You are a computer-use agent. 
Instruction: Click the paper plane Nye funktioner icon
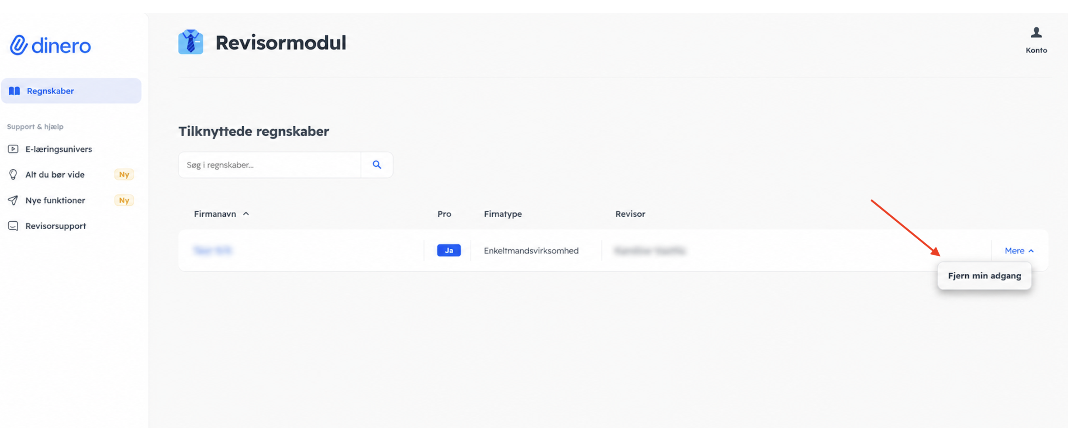(x=13, y=200)
